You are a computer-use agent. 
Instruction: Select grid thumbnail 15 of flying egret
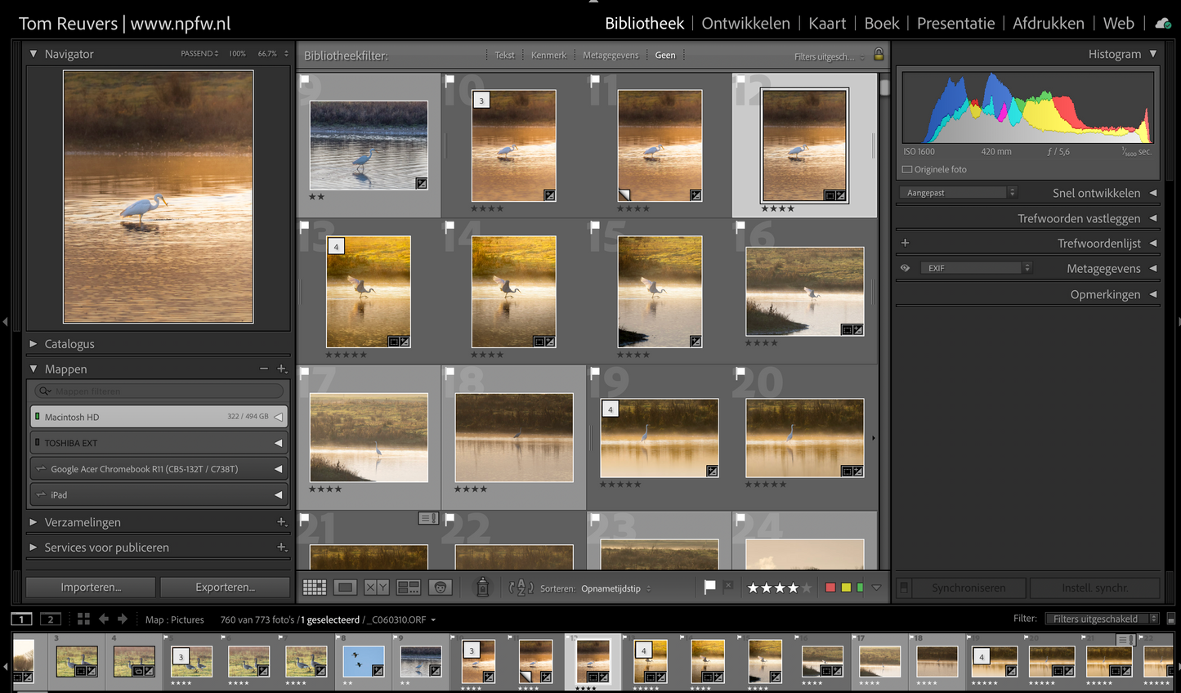pyautogui.click(x=660, y=292)
